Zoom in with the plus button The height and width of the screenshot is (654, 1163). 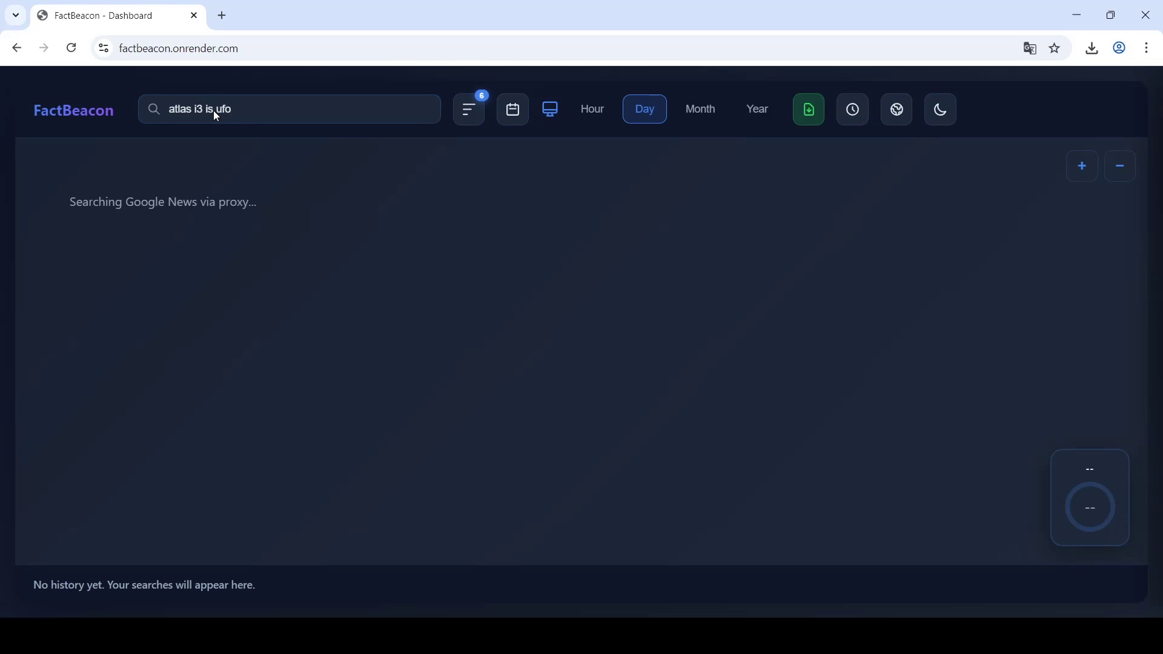point(1082,166)
